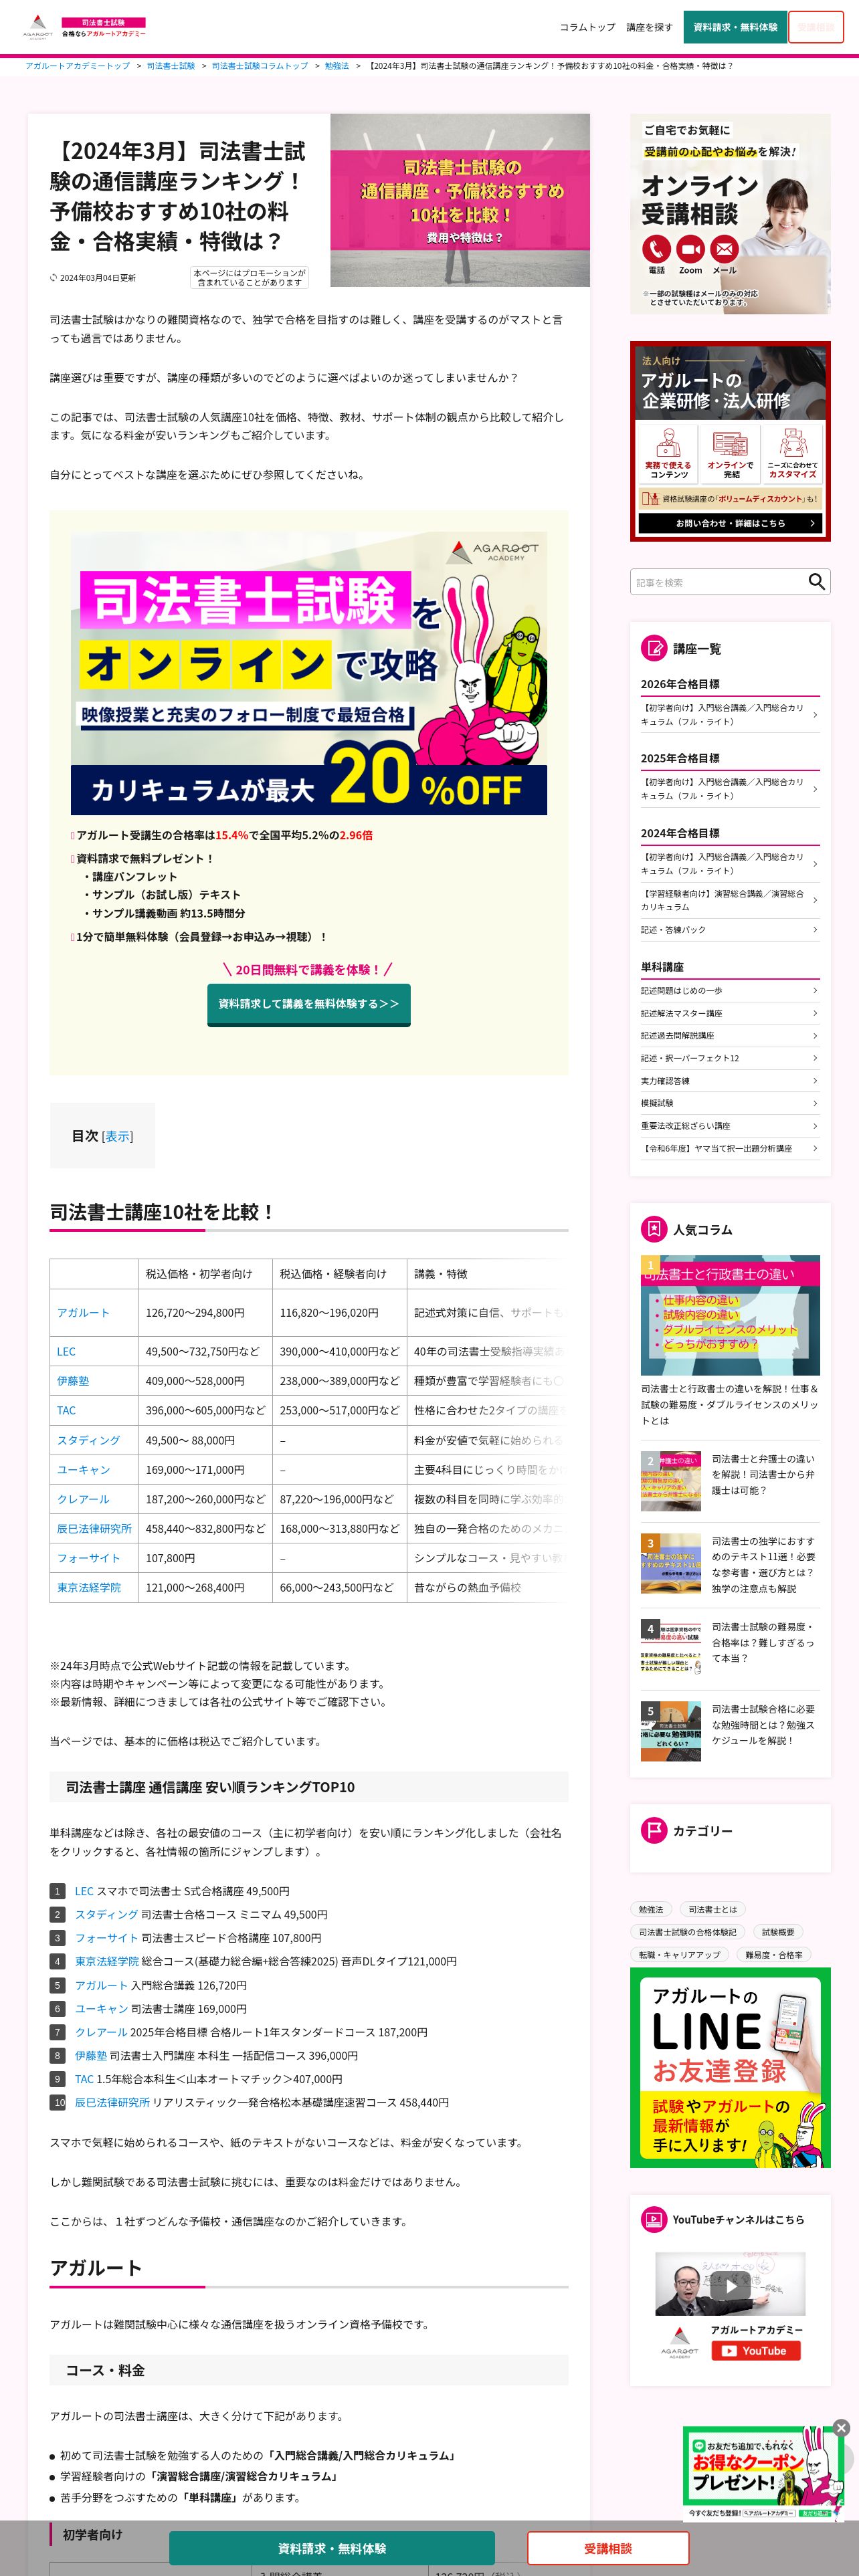
Task: Click TAC link in comparison table
Action: pos(66,1410)
